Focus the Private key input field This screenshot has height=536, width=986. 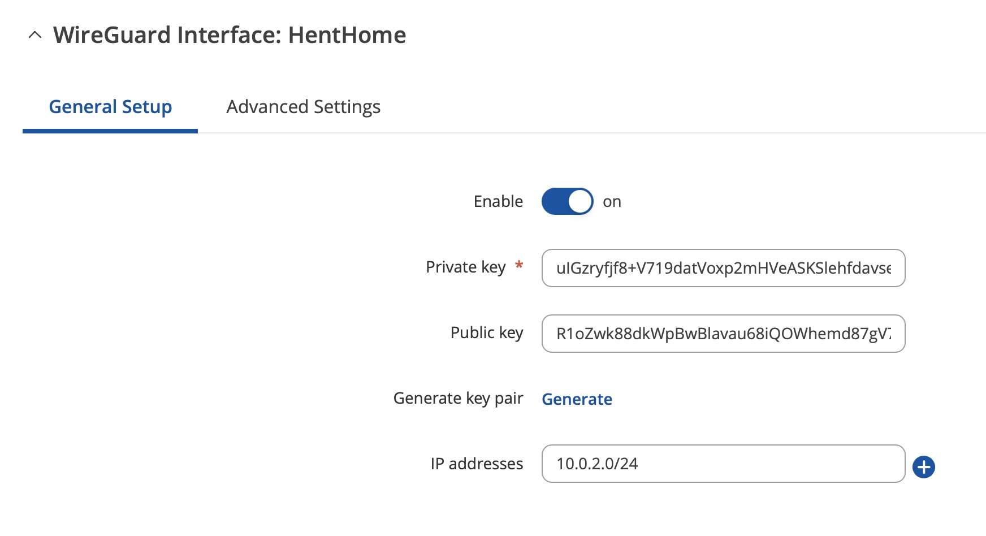click(x=723, y=268)
